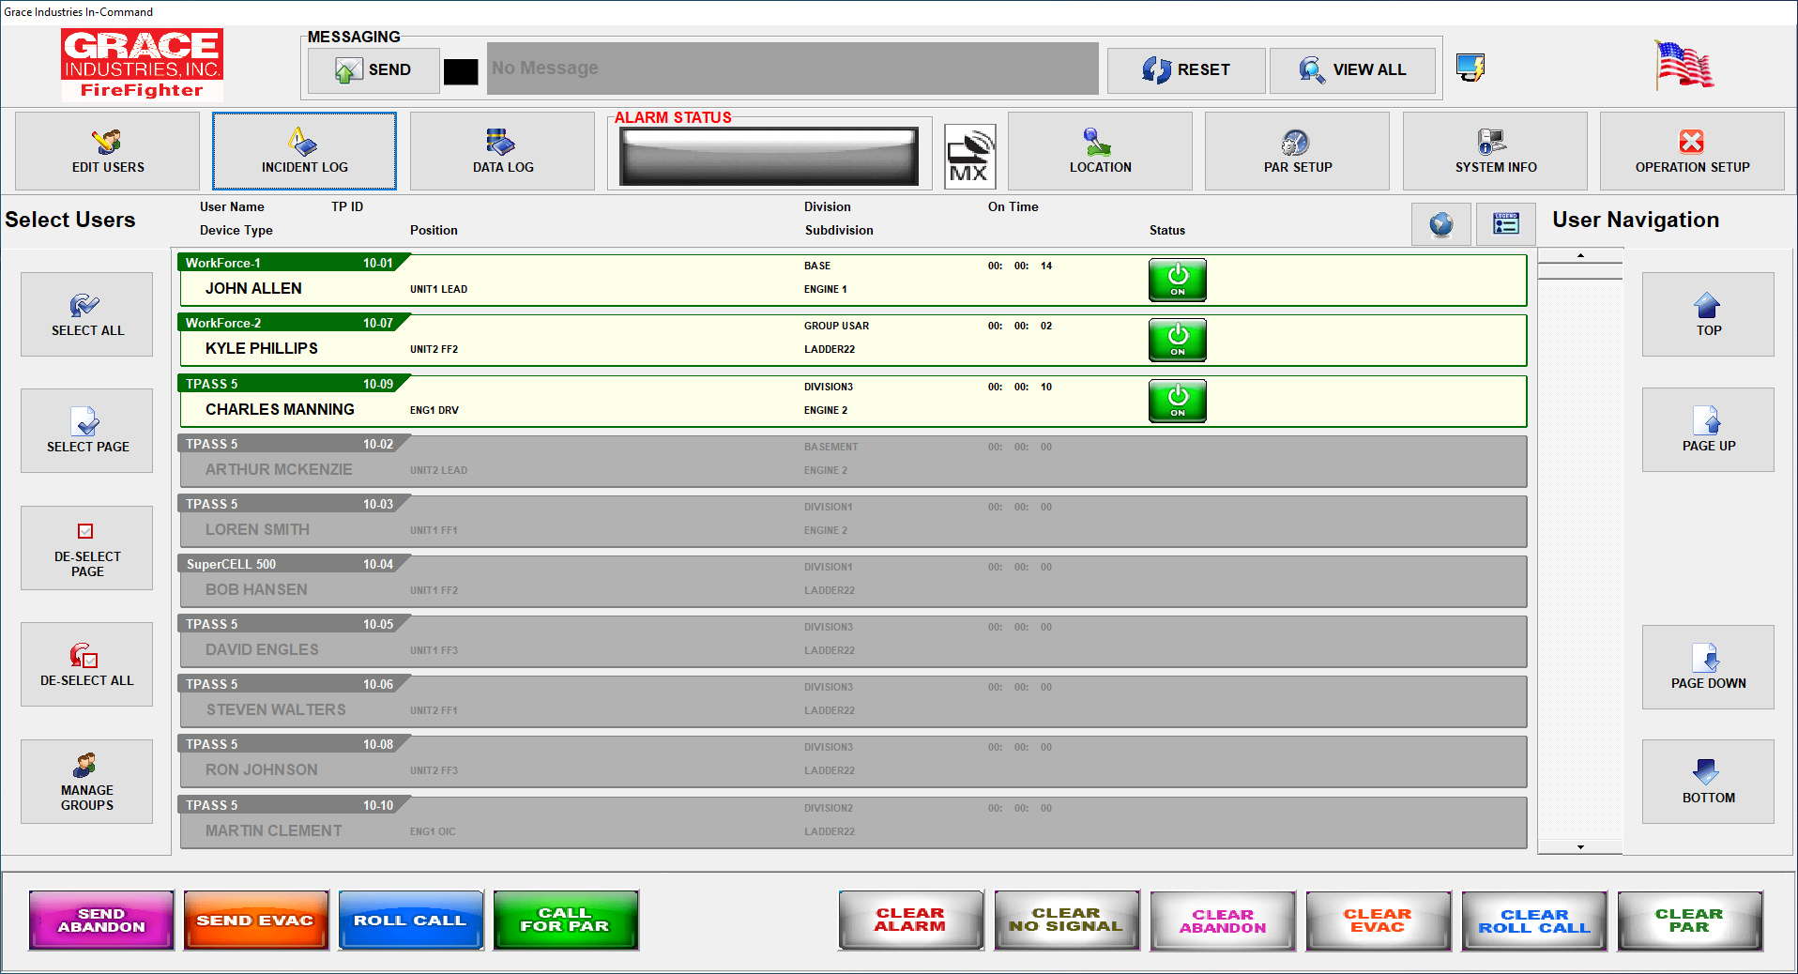1798x974 pixels.
Task: Select users on current page
Action: pyautogui.click(x=86, y=431)
